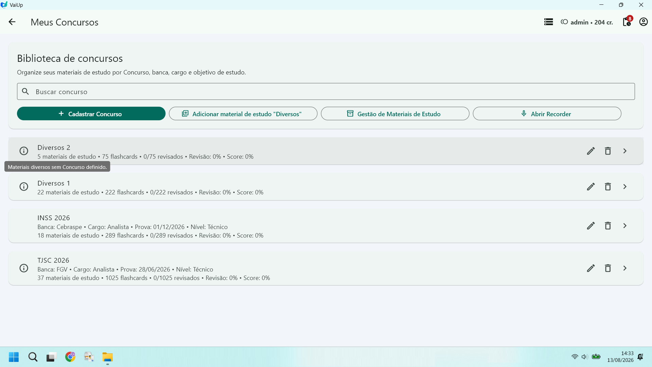Click the info icon for TJSC 2026
This screenshot has height=367, width=652.
(x=24, y=268)
